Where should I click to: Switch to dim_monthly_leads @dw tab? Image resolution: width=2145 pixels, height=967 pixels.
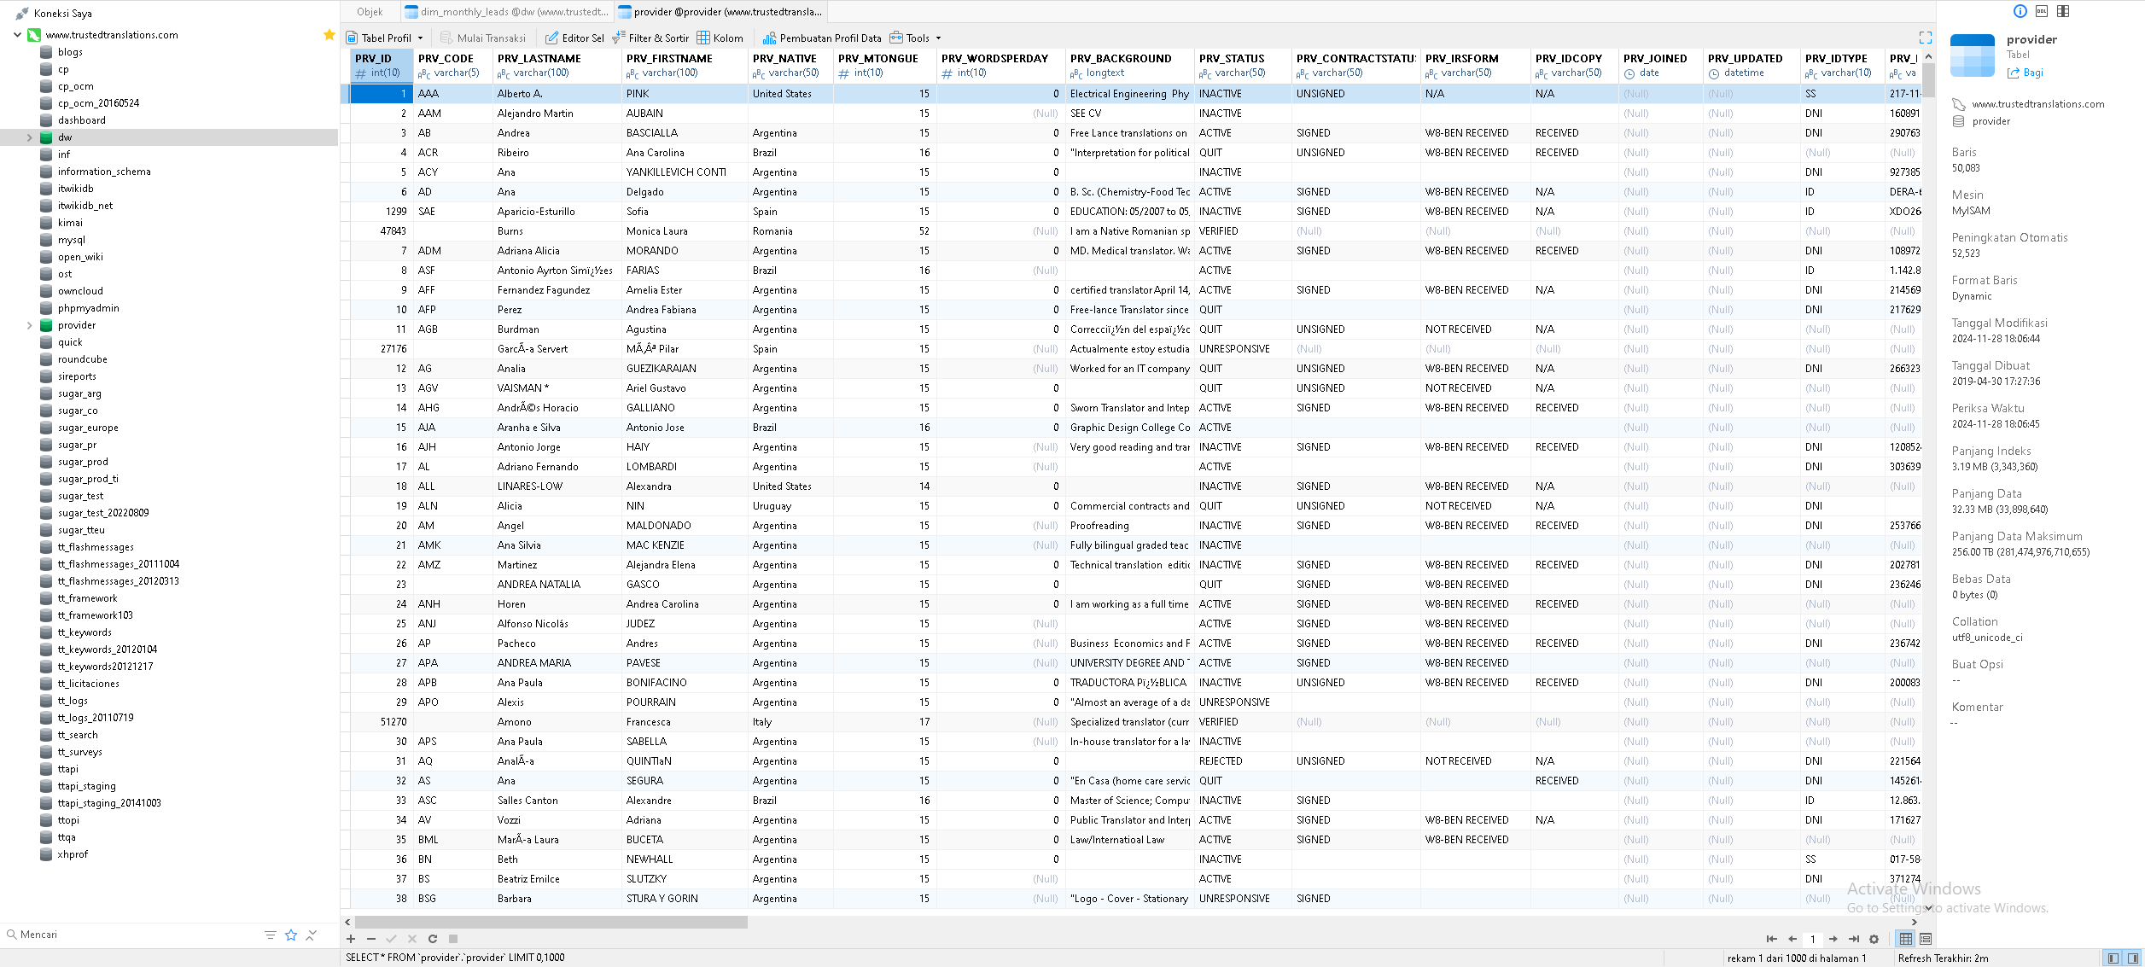[x=506, y=12]
